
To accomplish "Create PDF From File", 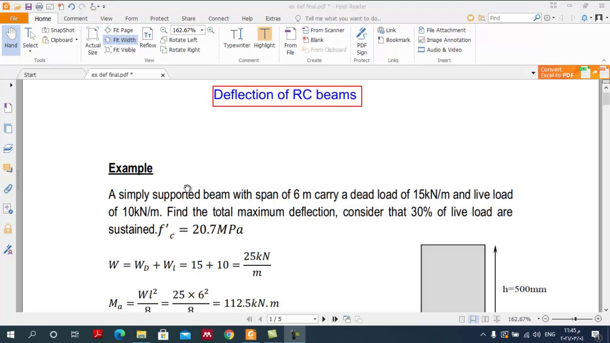I will [290, 41].
